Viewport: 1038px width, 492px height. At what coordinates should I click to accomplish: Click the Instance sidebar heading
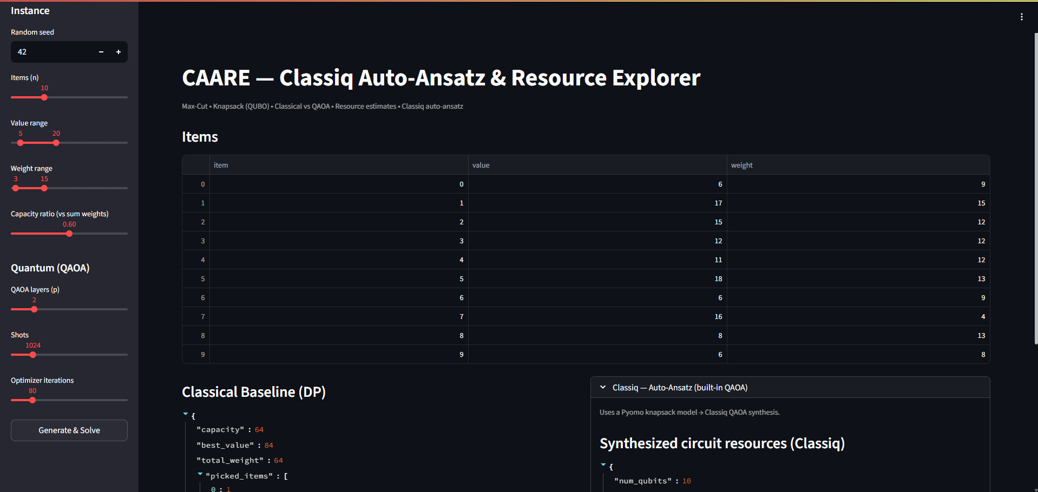click(x=30, y=11)
